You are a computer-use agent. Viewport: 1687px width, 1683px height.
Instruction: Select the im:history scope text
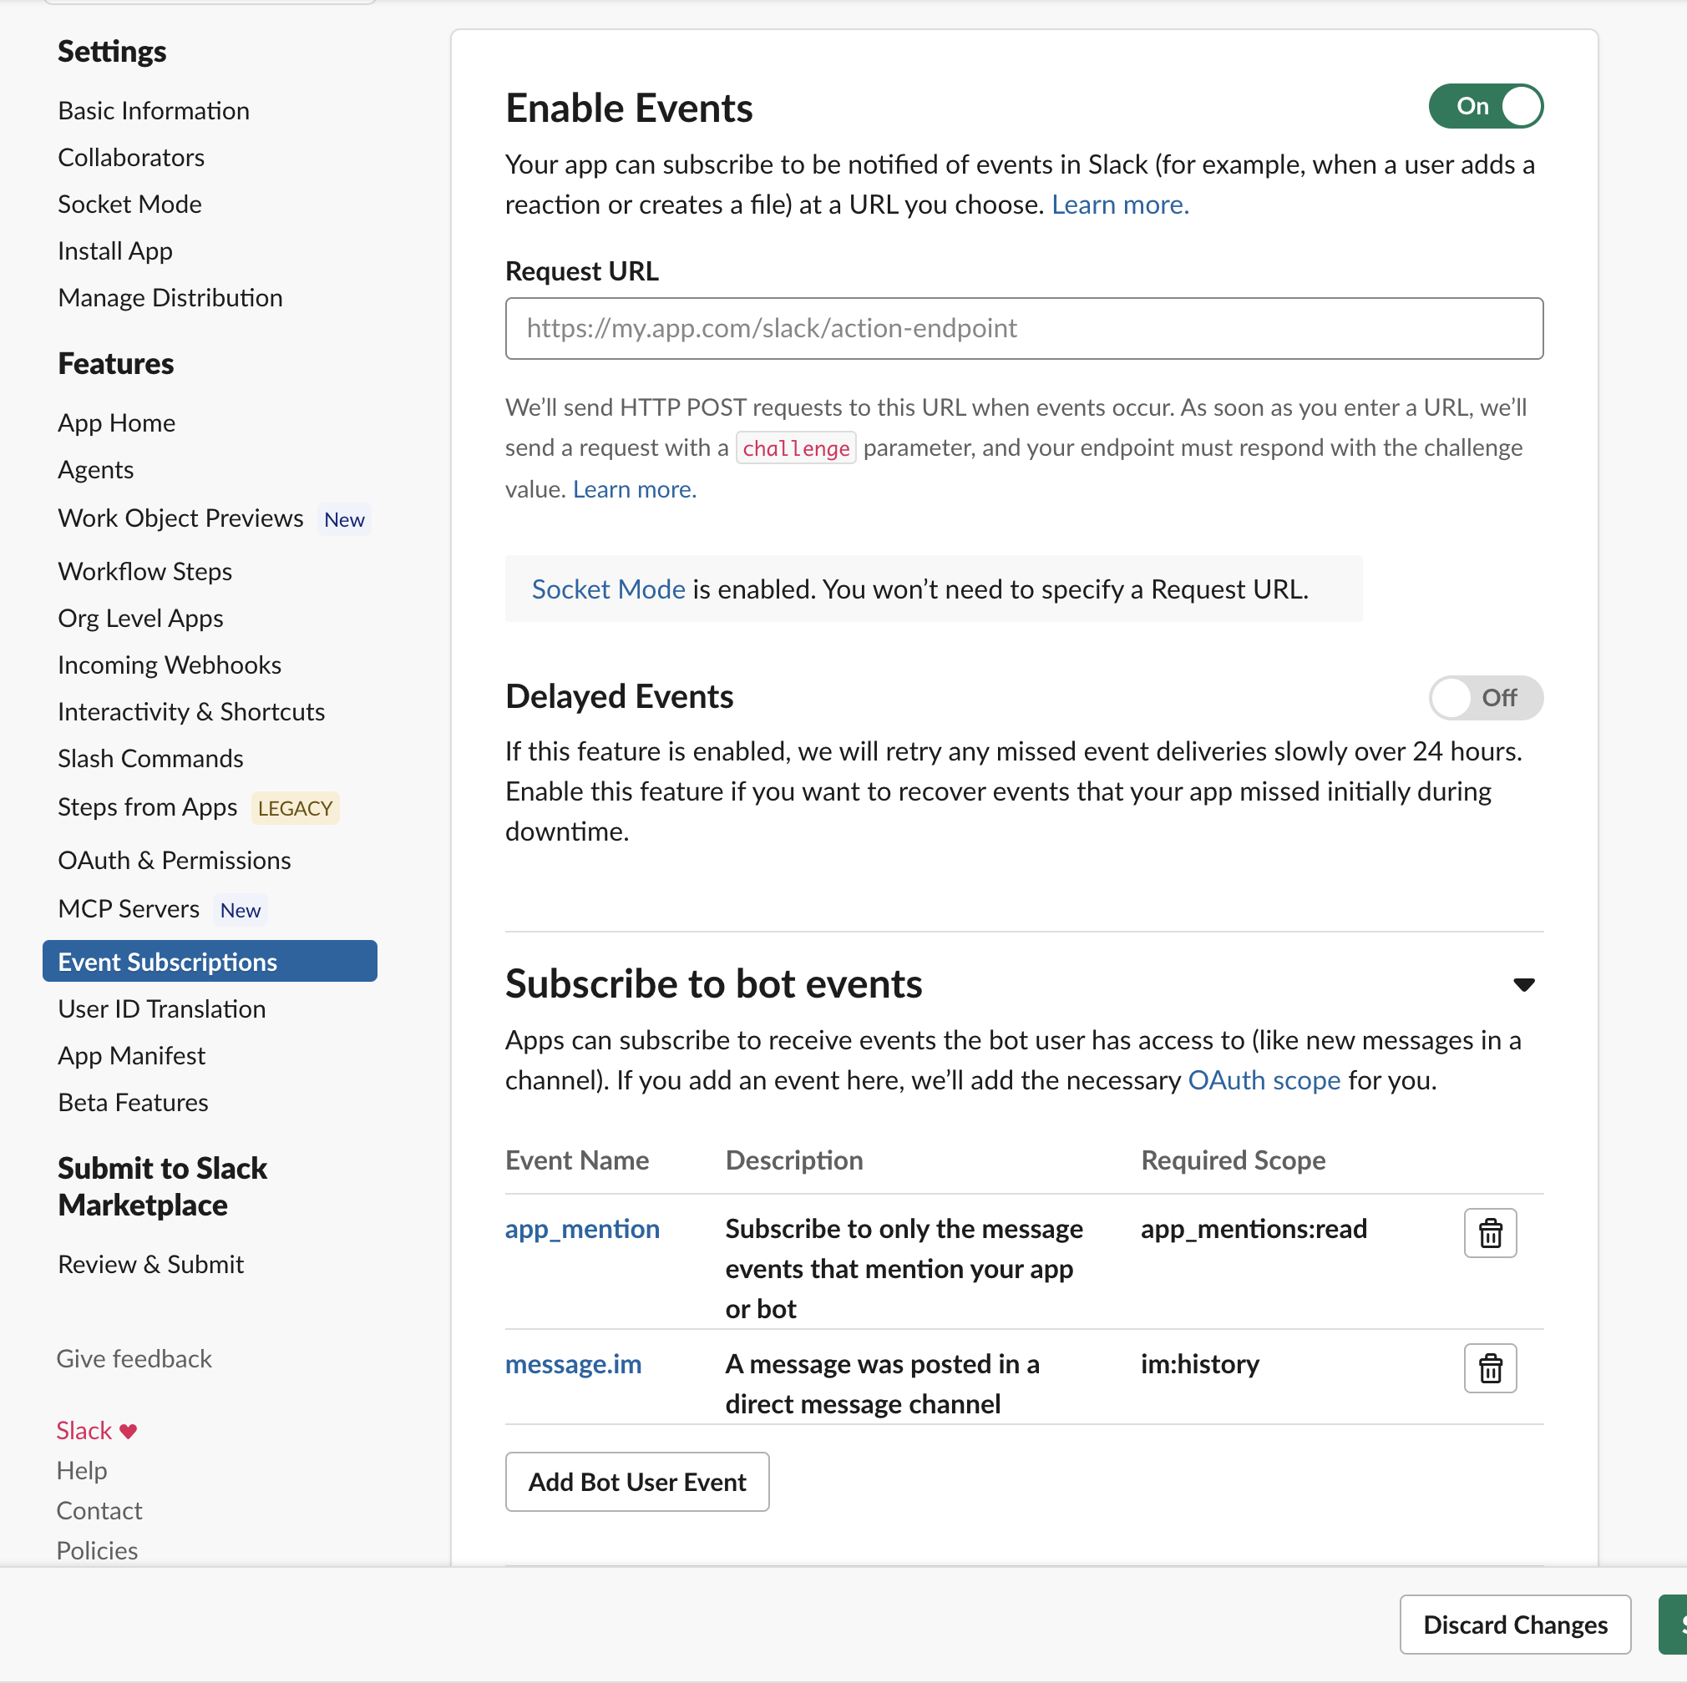1200,1364
